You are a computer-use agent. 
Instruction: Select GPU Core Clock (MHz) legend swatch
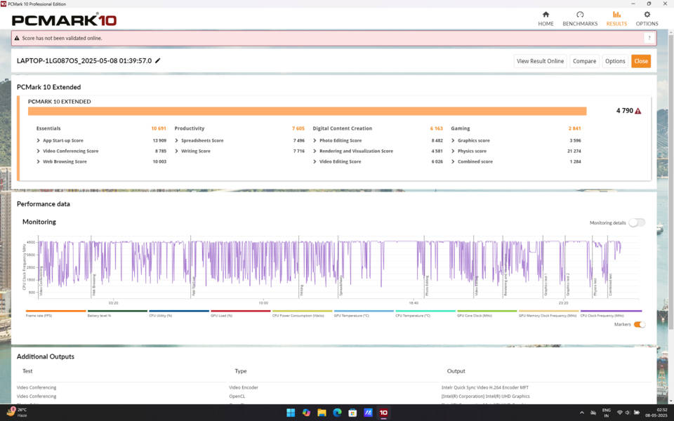click(x=487, y=311)
